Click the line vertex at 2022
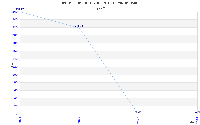Screen dimensions: 200x125 coord(79,28)
